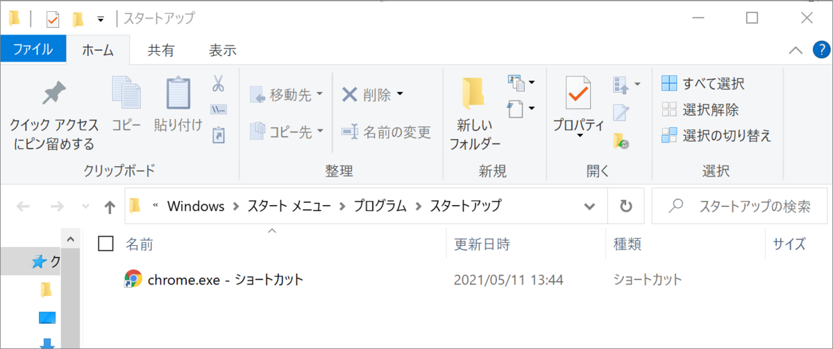Open the Easy access dropdown
Image resolution: width=833 pixels, height=349 pixels.
click(521, 108)
